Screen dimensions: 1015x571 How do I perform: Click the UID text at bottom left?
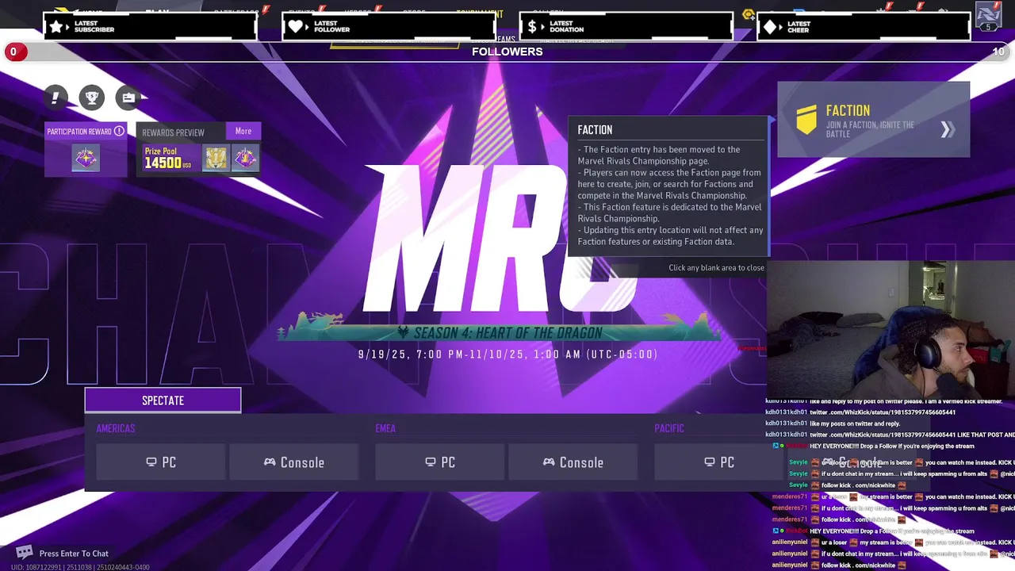coord(79,567)
